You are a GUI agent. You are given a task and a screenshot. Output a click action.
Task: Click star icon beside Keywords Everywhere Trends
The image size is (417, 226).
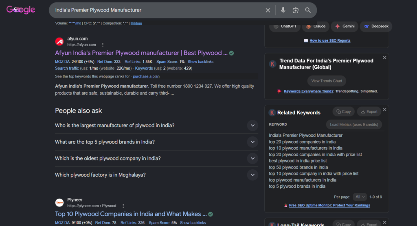[279, 91]
